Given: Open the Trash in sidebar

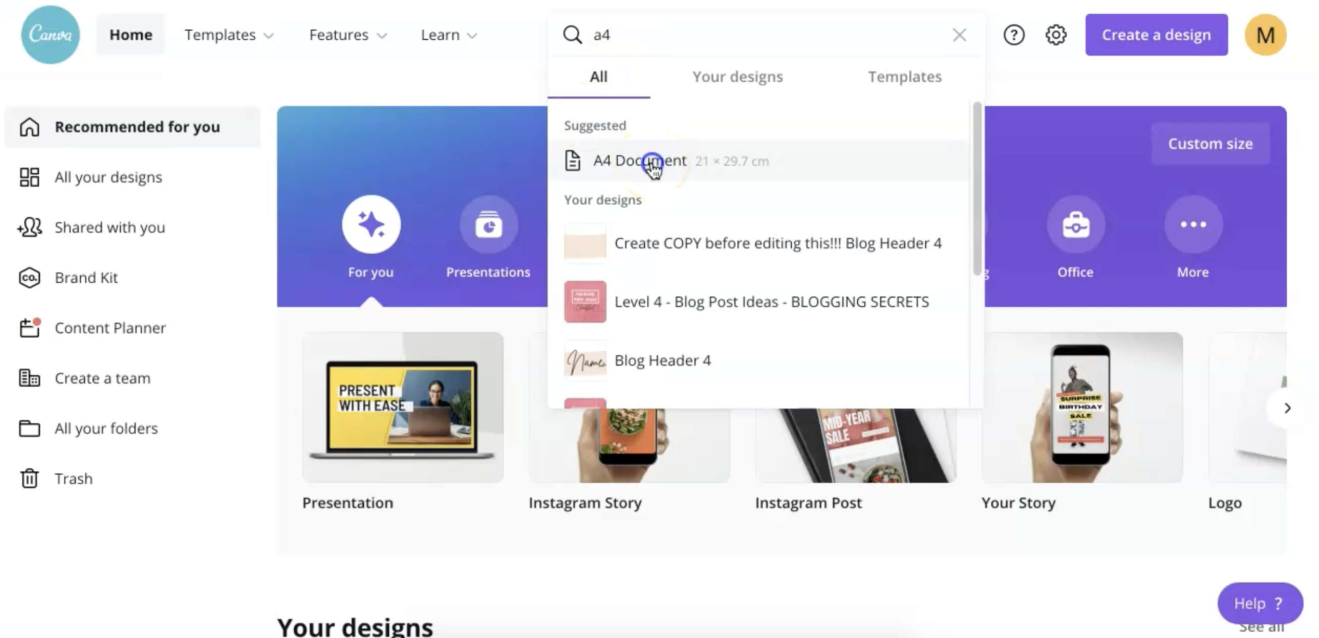Looking at the screenshot, I should pyautogui.click(x=132, y=479).
